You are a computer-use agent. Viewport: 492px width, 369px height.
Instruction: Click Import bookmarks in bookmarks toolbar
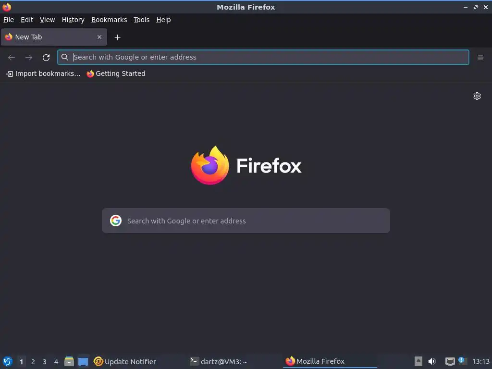43,74
